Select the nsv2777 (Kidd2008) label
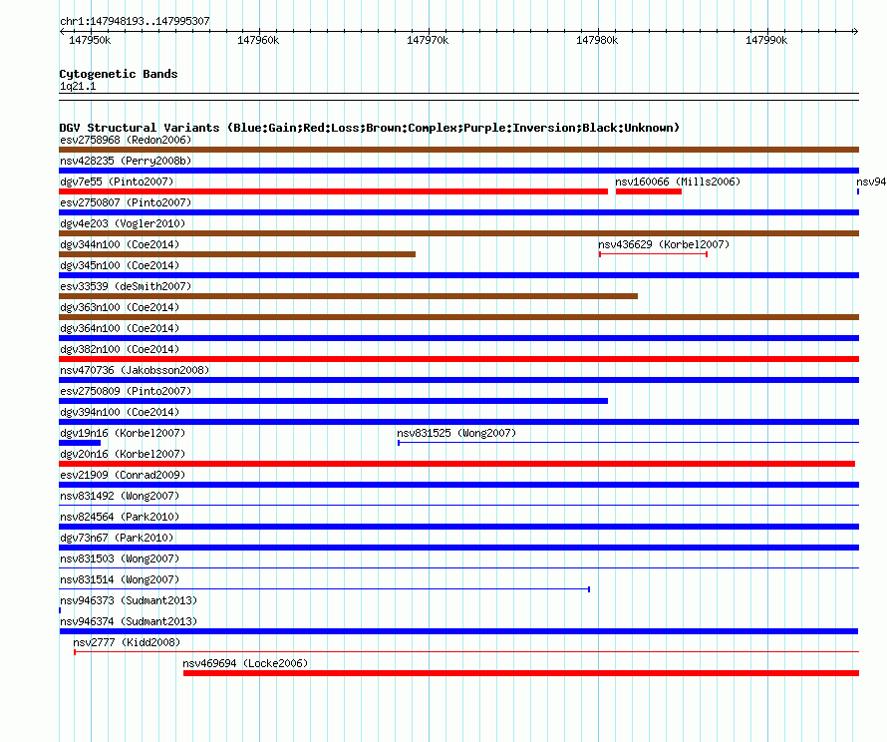 (127, 642)
